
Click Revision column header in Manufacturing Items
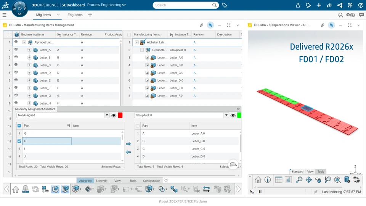coord(199,35)
